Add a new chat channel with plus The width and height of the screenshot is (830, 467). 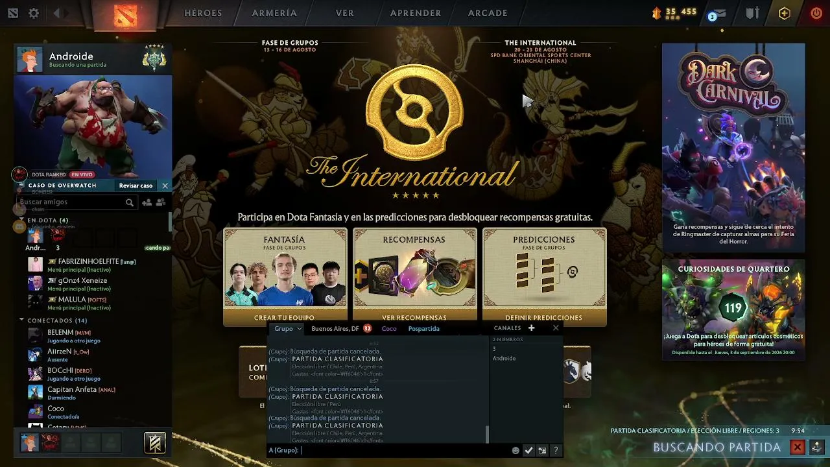coord(531,328)
